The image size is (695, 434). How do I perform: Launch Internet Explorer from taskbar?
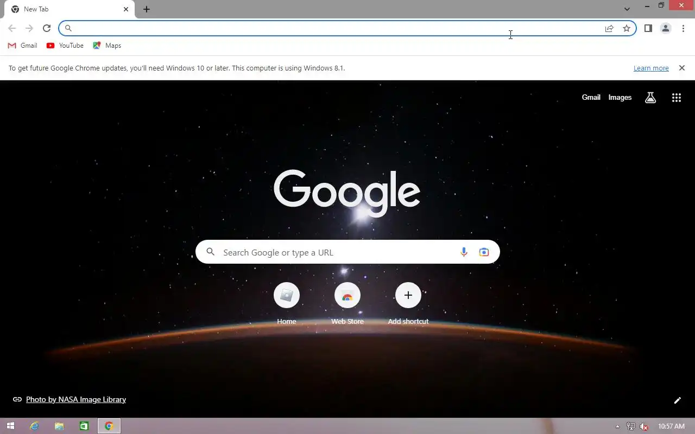(x=35, y=426)
